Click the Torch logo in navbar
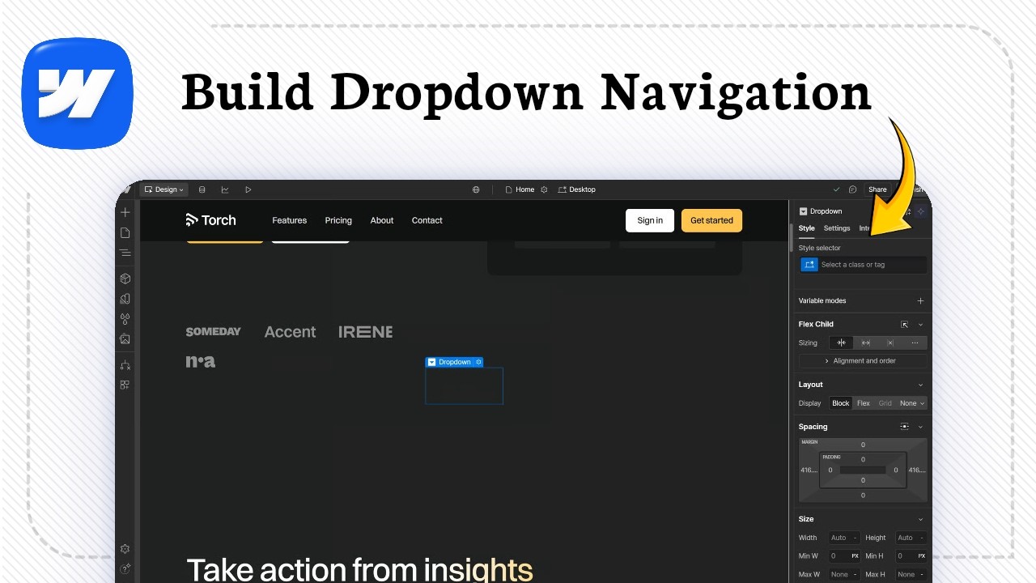The height and width of the screenshot is (583, 1036). point(210,219)
